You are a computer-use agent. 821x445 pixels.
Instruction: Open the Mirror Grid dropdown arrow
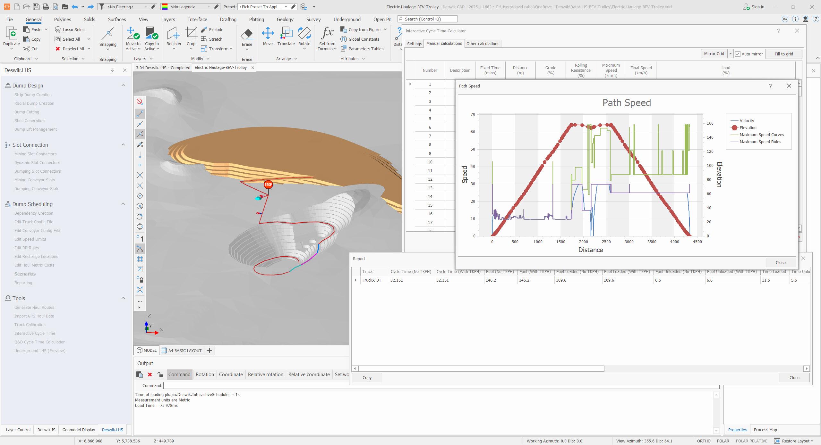(730, 54)
